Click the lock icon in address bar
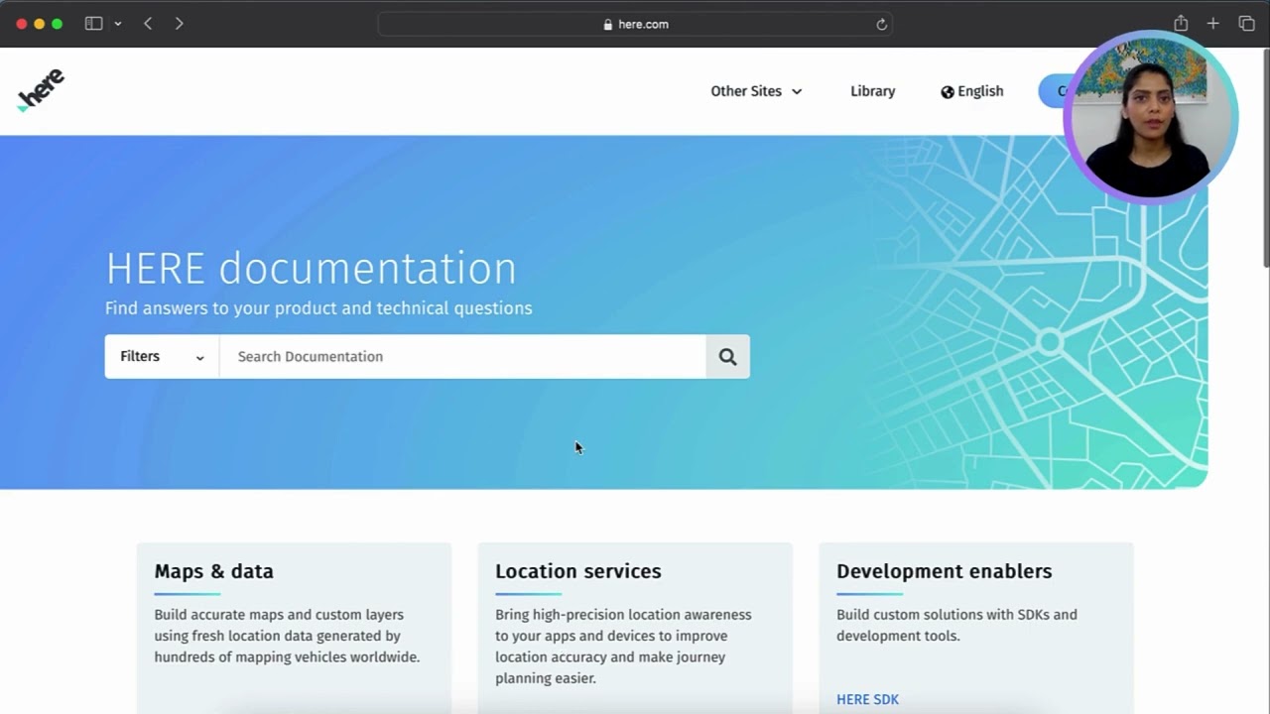 [608, 24]
